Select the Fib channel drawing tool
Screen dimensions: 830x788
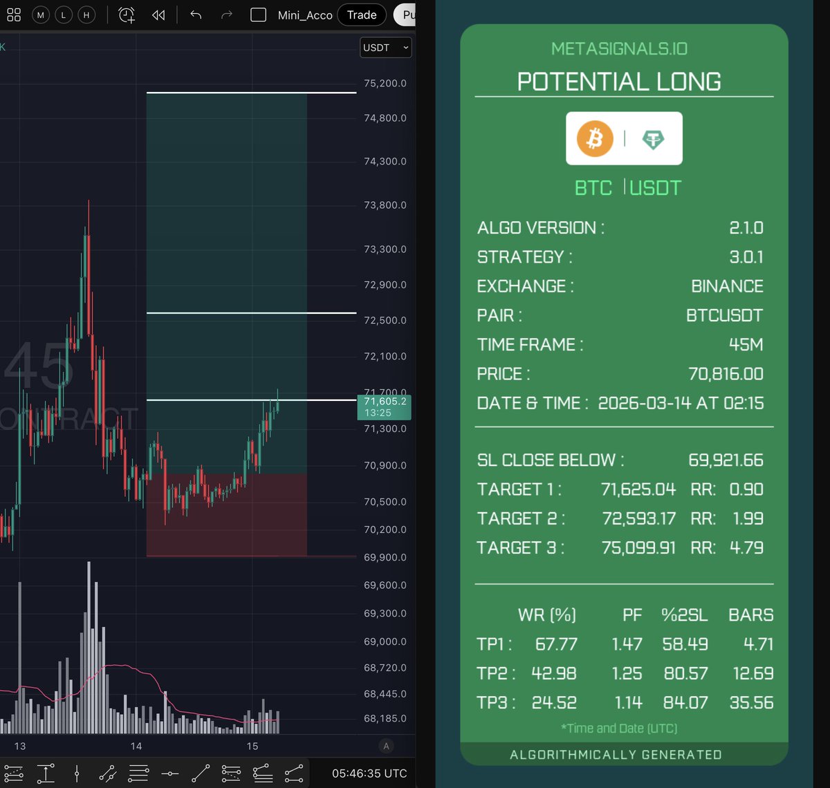point(13,773)
